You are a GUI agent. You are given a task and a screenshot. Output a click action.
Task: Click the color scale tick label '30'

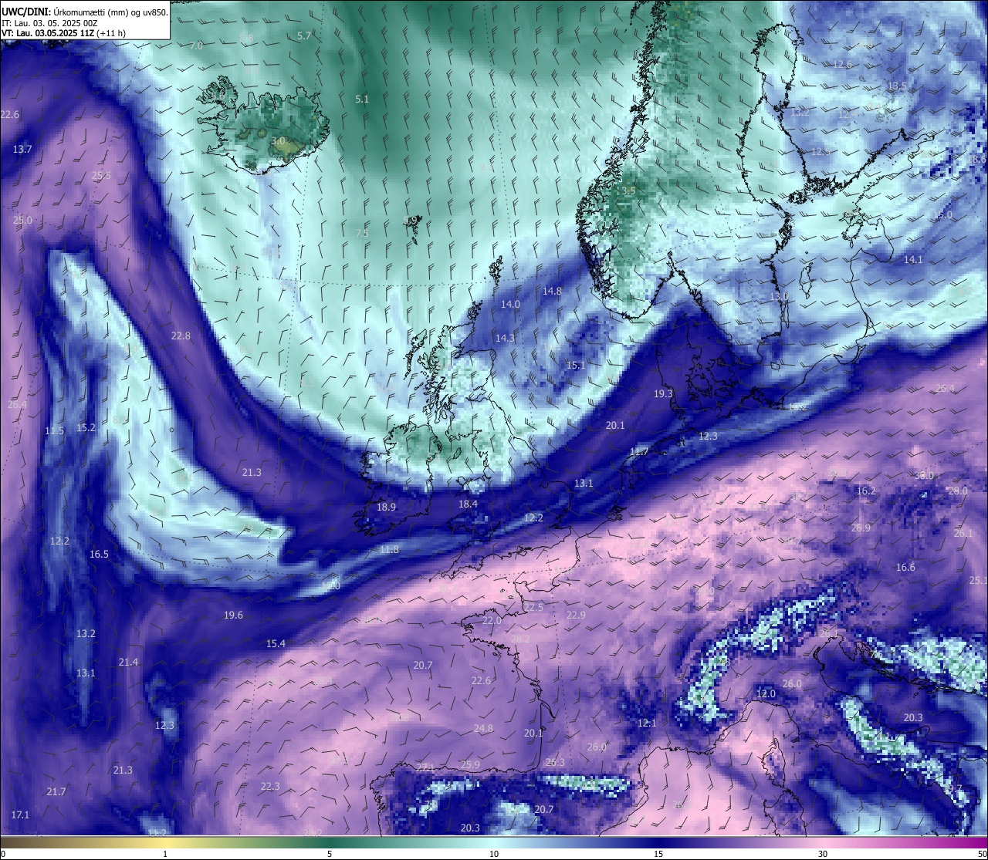point(823,854)
